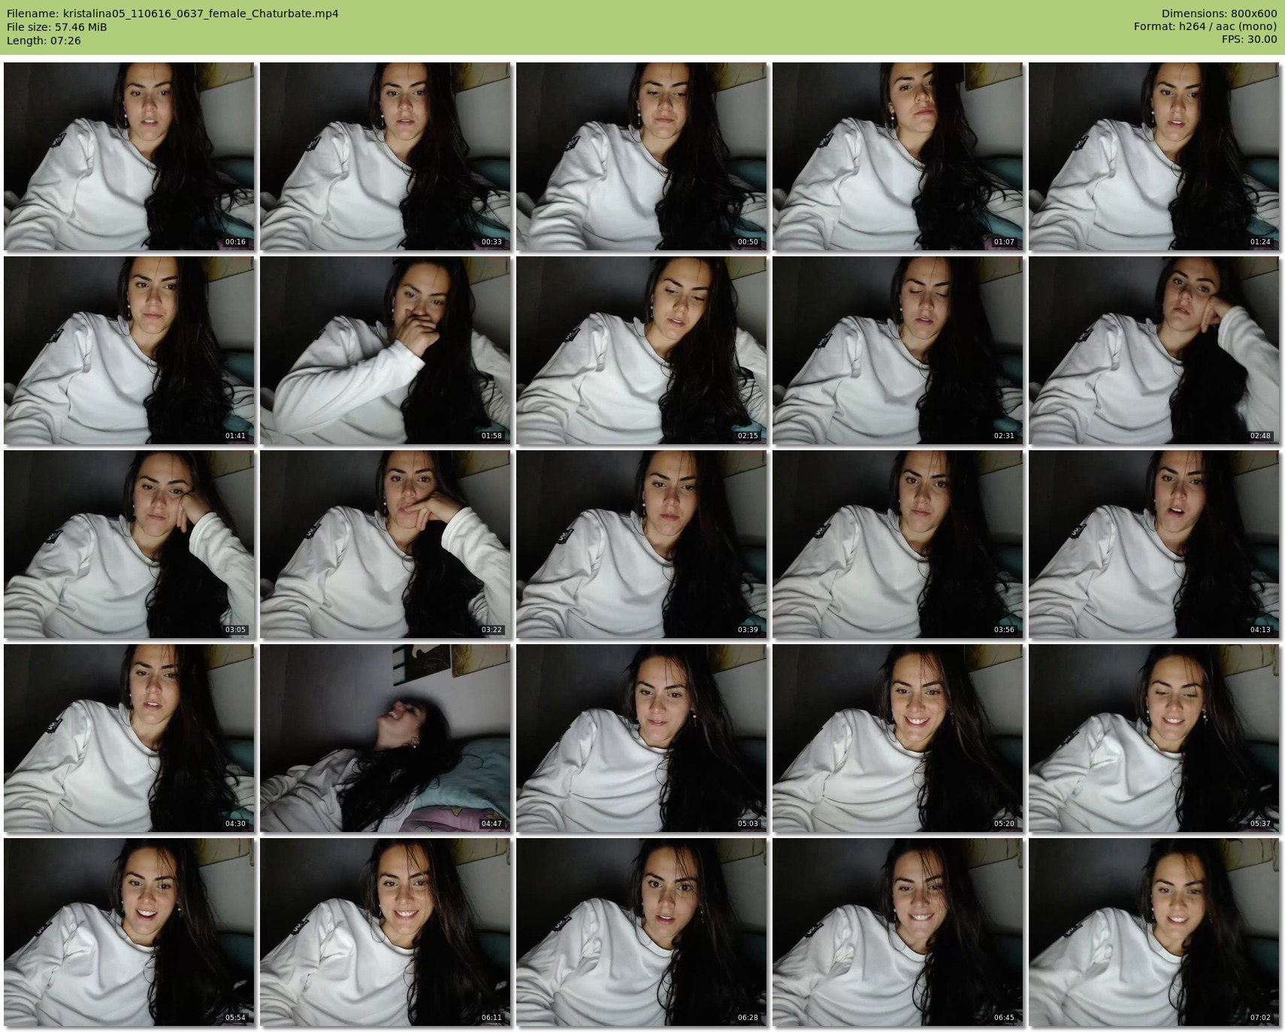Click the 'Format: h264 / aac (mono)' text
This screenshot has width=1285, height=1032.
pyautogui.click(x=1205, y=26)
